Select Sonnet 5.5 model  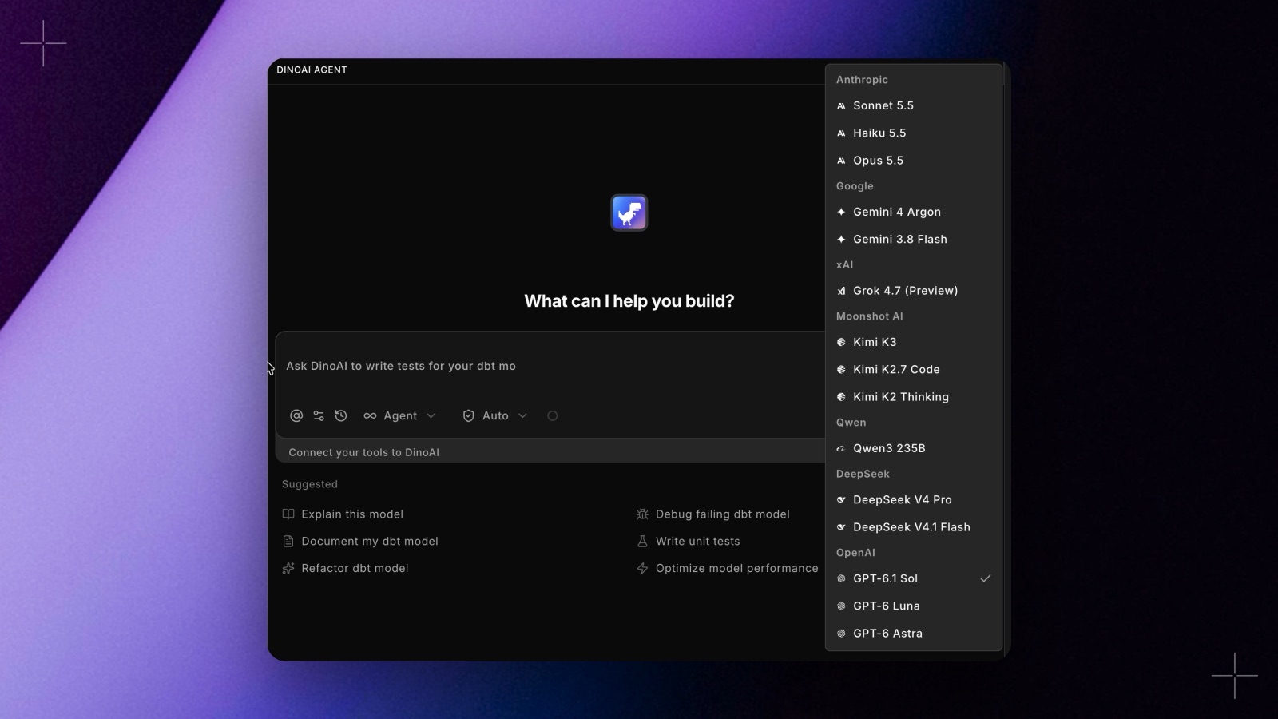914,105
